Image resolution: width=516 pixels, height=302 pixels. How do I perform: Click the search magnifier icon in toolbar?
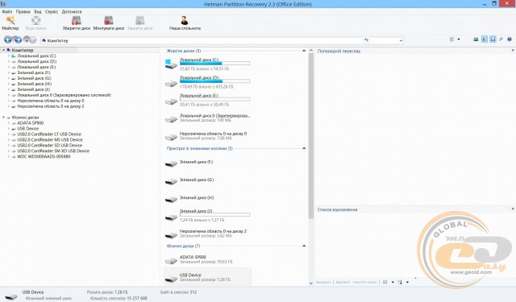(x=501, y=39)
